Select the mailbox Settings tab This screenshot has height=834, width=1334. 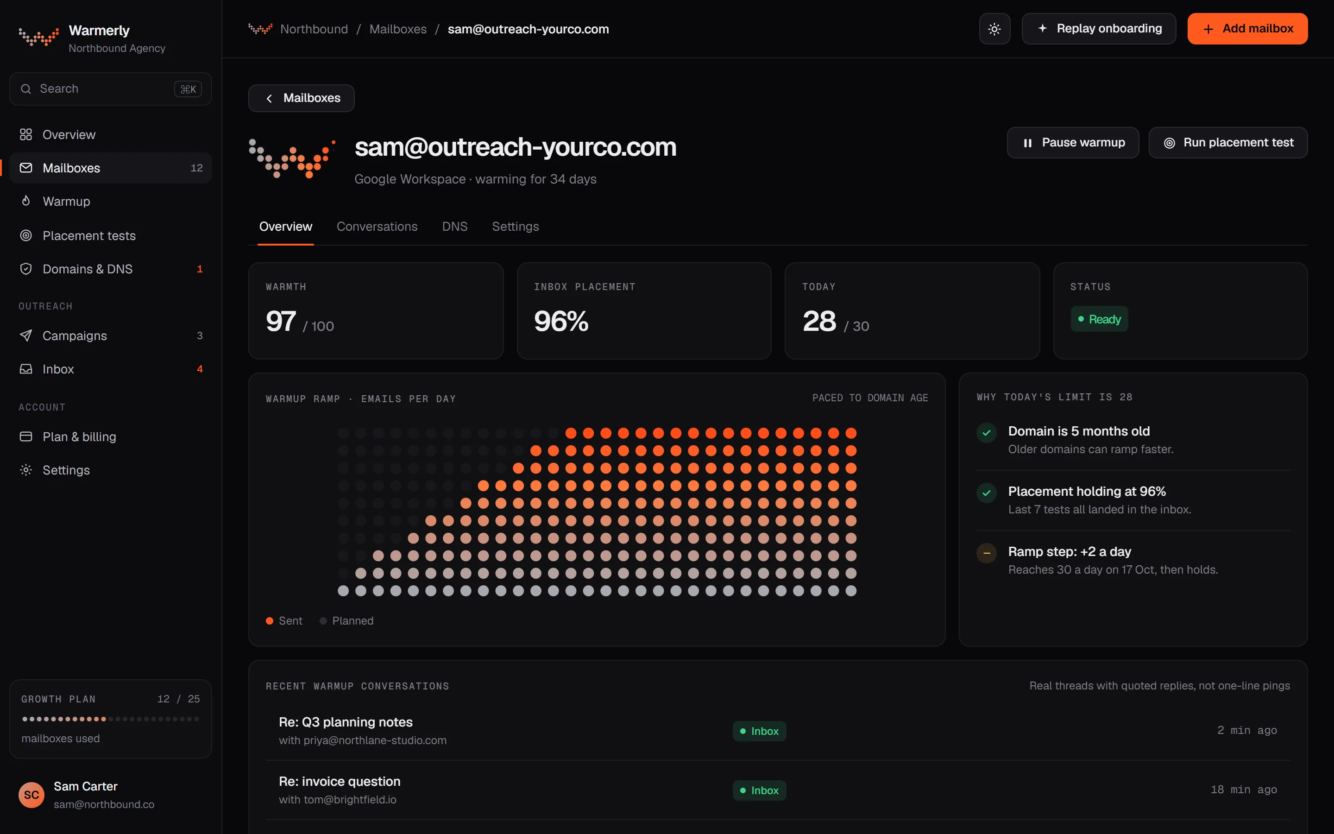[x=516, y=227]
